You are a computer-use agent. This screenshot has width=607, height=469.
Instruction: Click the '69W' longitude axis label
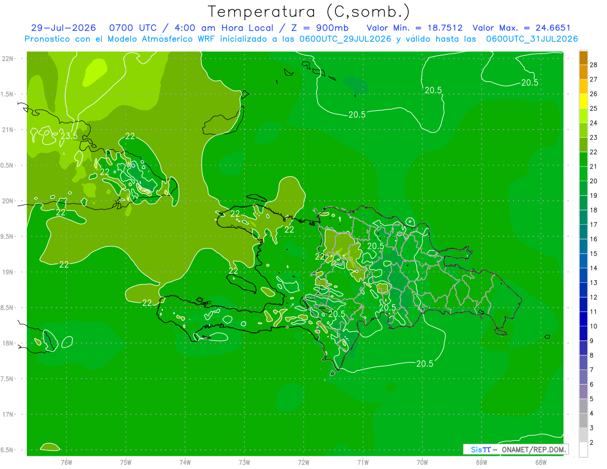point(482,462)
